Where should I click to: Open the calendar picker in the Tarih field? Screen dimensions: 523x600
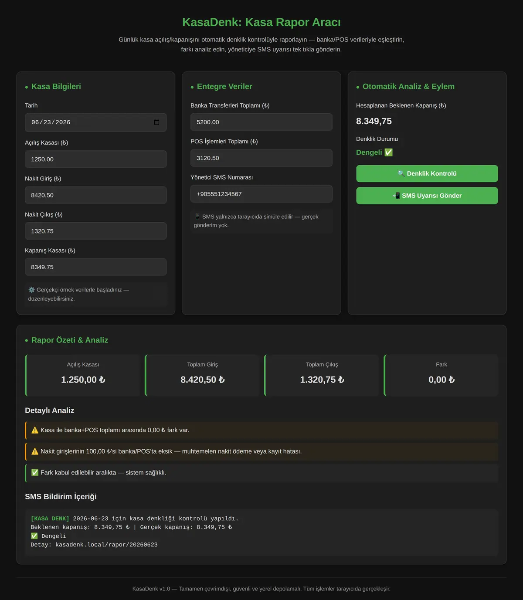(x=156, y=122)
